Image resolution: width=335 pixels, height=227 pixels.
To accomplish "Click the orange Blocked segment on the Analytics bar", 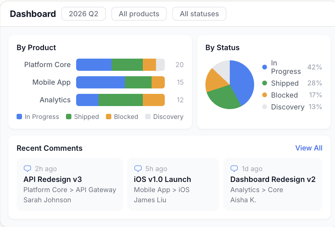I will point(154,100).
